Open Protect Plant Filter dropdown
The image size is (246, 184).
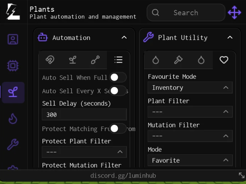[x=84, y=152]
